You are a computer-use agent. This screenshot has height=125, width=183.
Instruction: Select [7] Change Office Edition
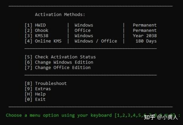pos(58,67)
